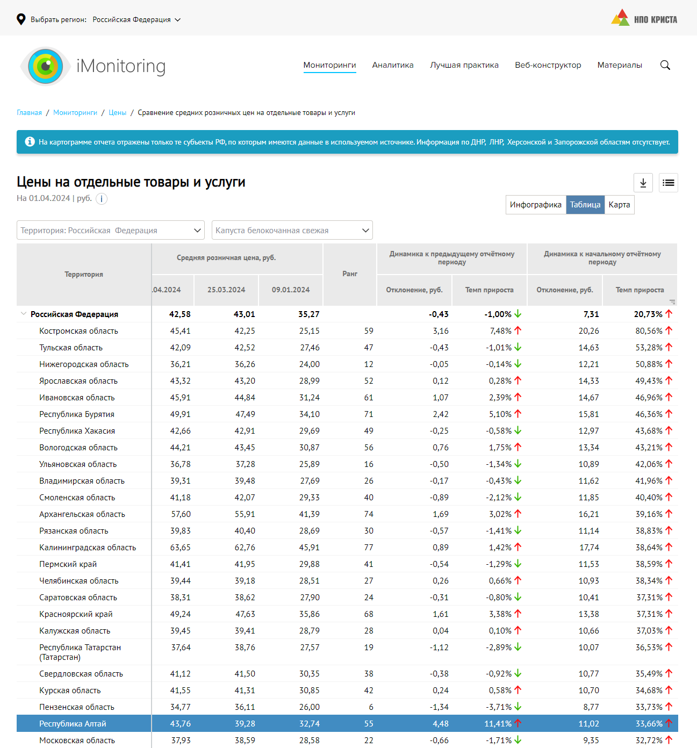
Task: Open the Капуста белокочанная свежая dropdown
Action: tap(292, 230)
